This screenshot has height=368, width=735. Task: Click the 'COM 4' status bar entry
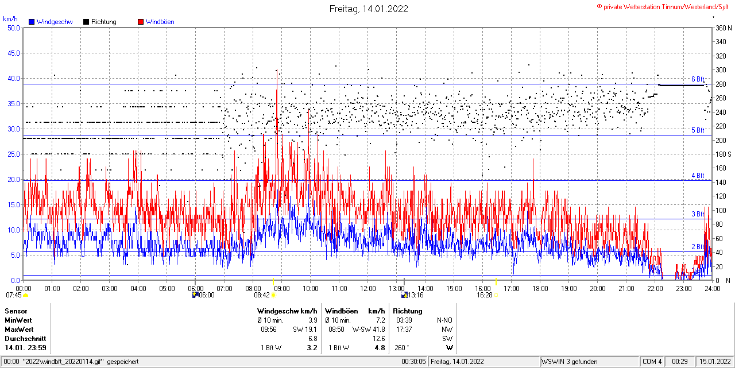pyautogui.click(x=652, y=362)
